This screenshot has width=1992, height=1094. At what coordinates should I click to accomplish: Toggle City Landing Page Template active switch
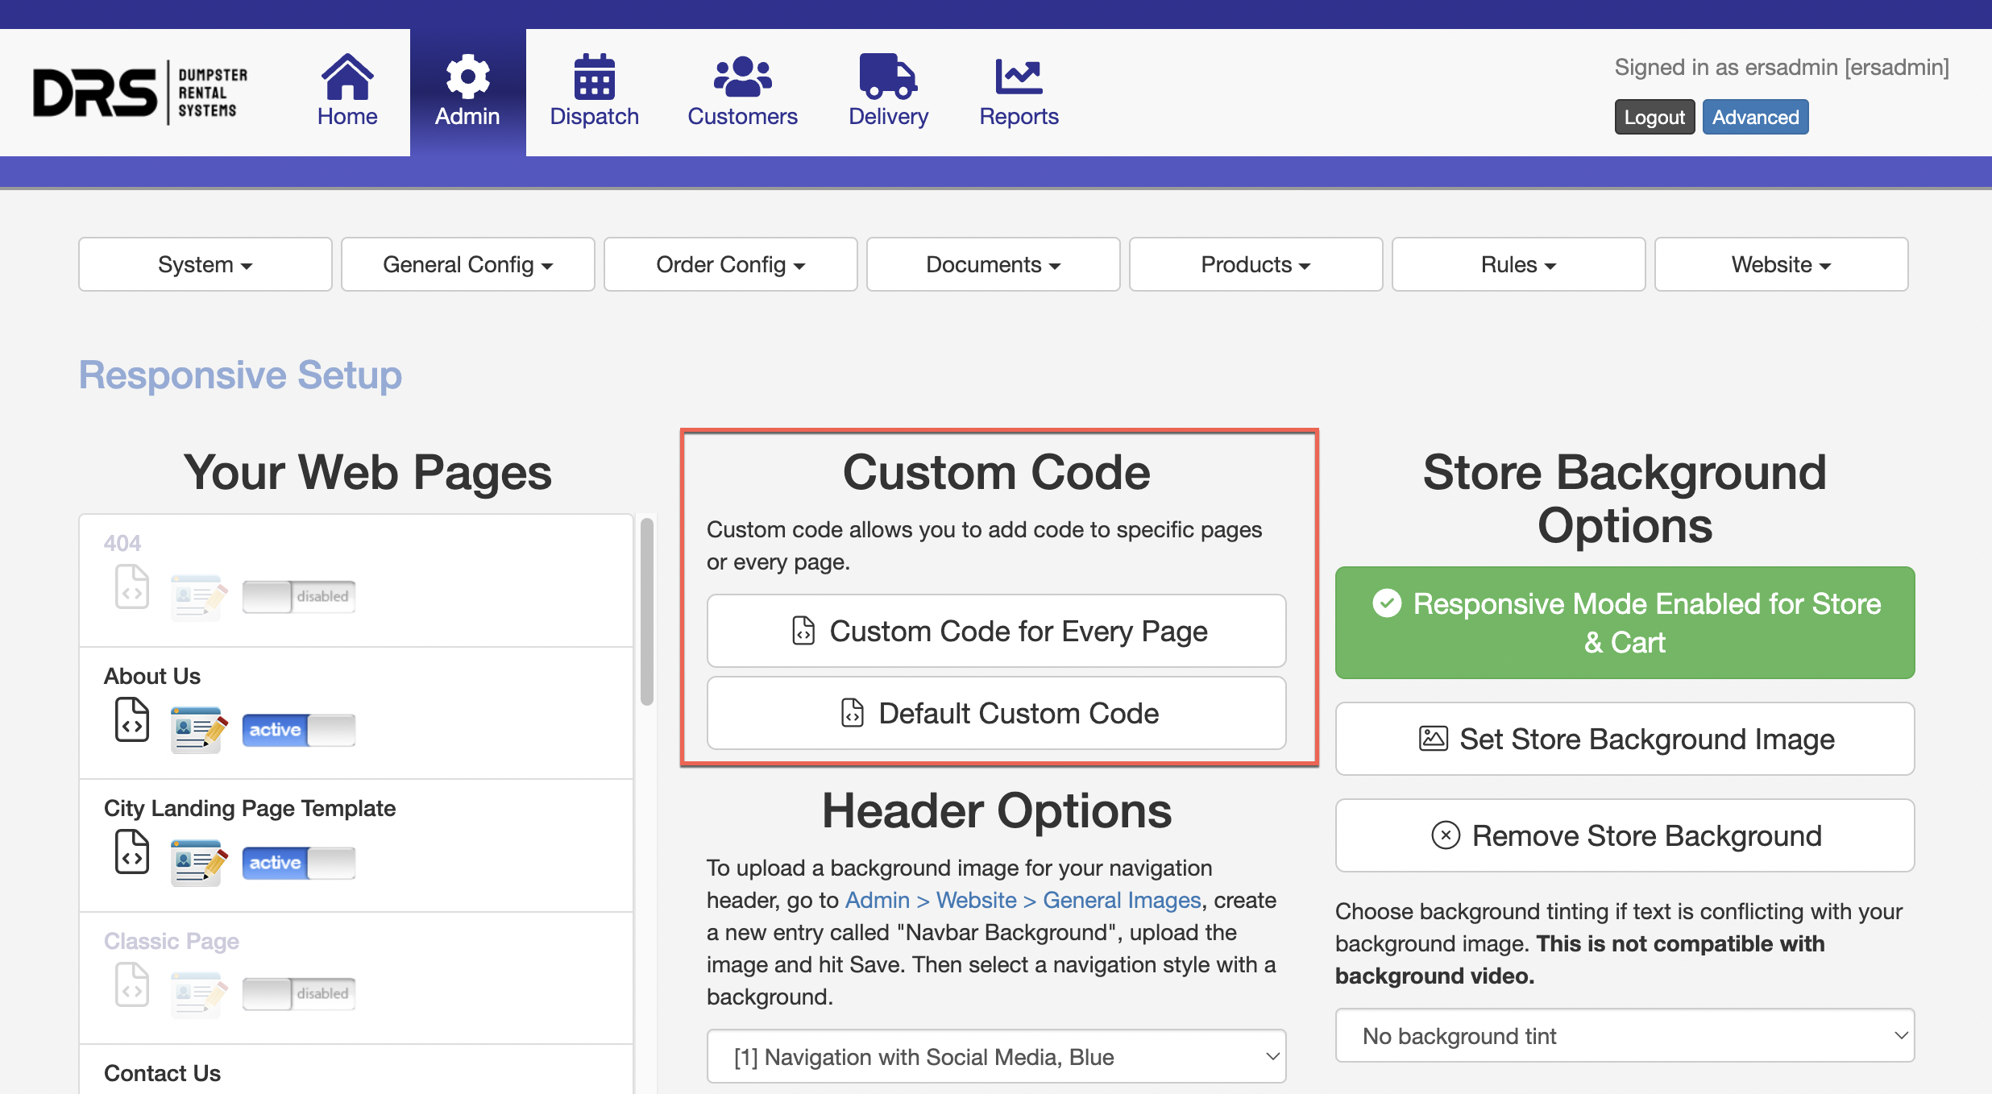click(x=299, y=863)
